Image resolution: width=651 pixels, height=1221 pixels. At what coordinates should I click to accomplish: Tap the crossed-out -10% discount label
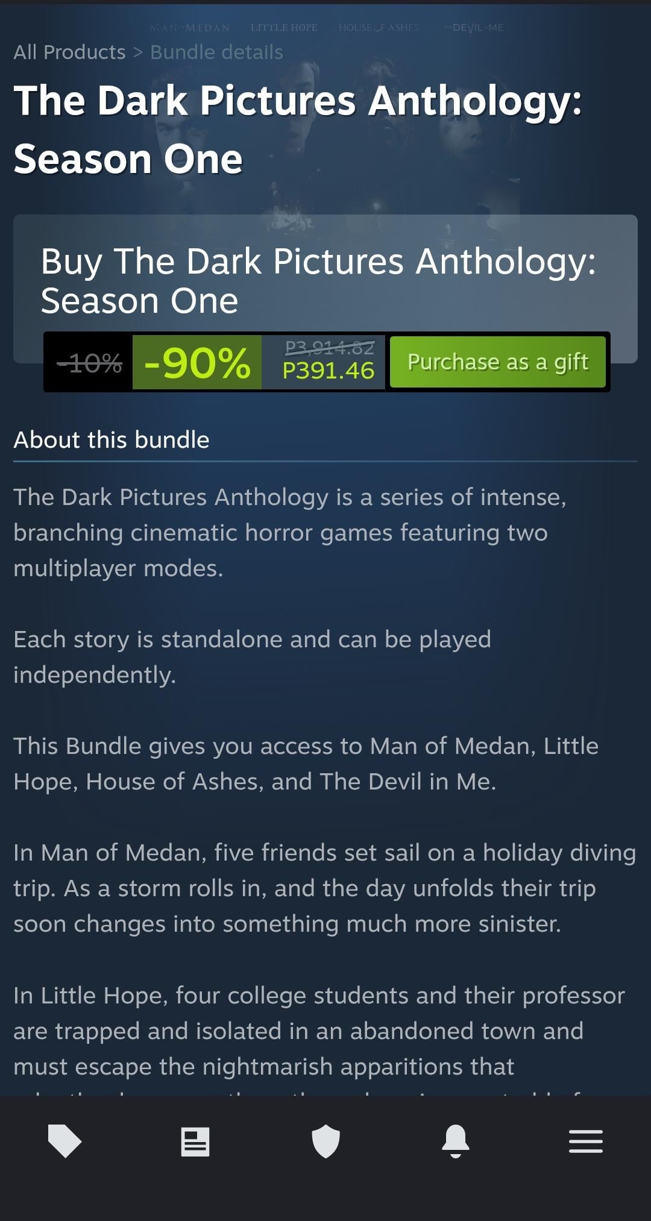pyautogui.click(x=89, y=363)
